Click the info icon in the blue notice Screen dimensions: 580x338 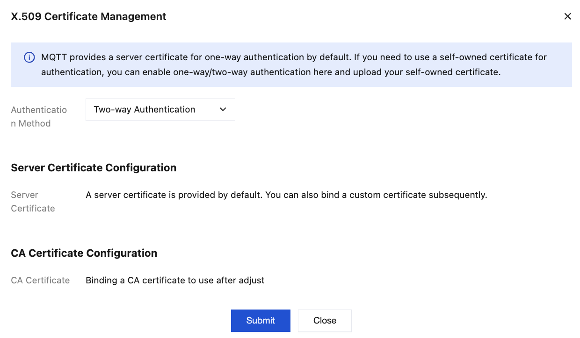(x=29, y=57)
